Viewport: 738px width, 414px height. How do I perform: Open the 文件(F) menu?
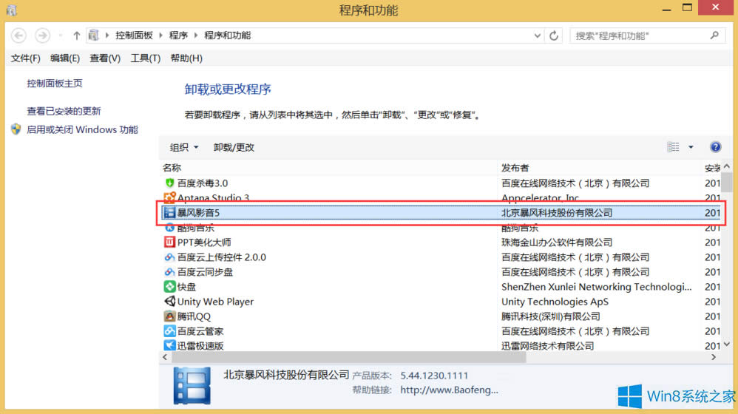pyautogui.click(x=25, y=58)
